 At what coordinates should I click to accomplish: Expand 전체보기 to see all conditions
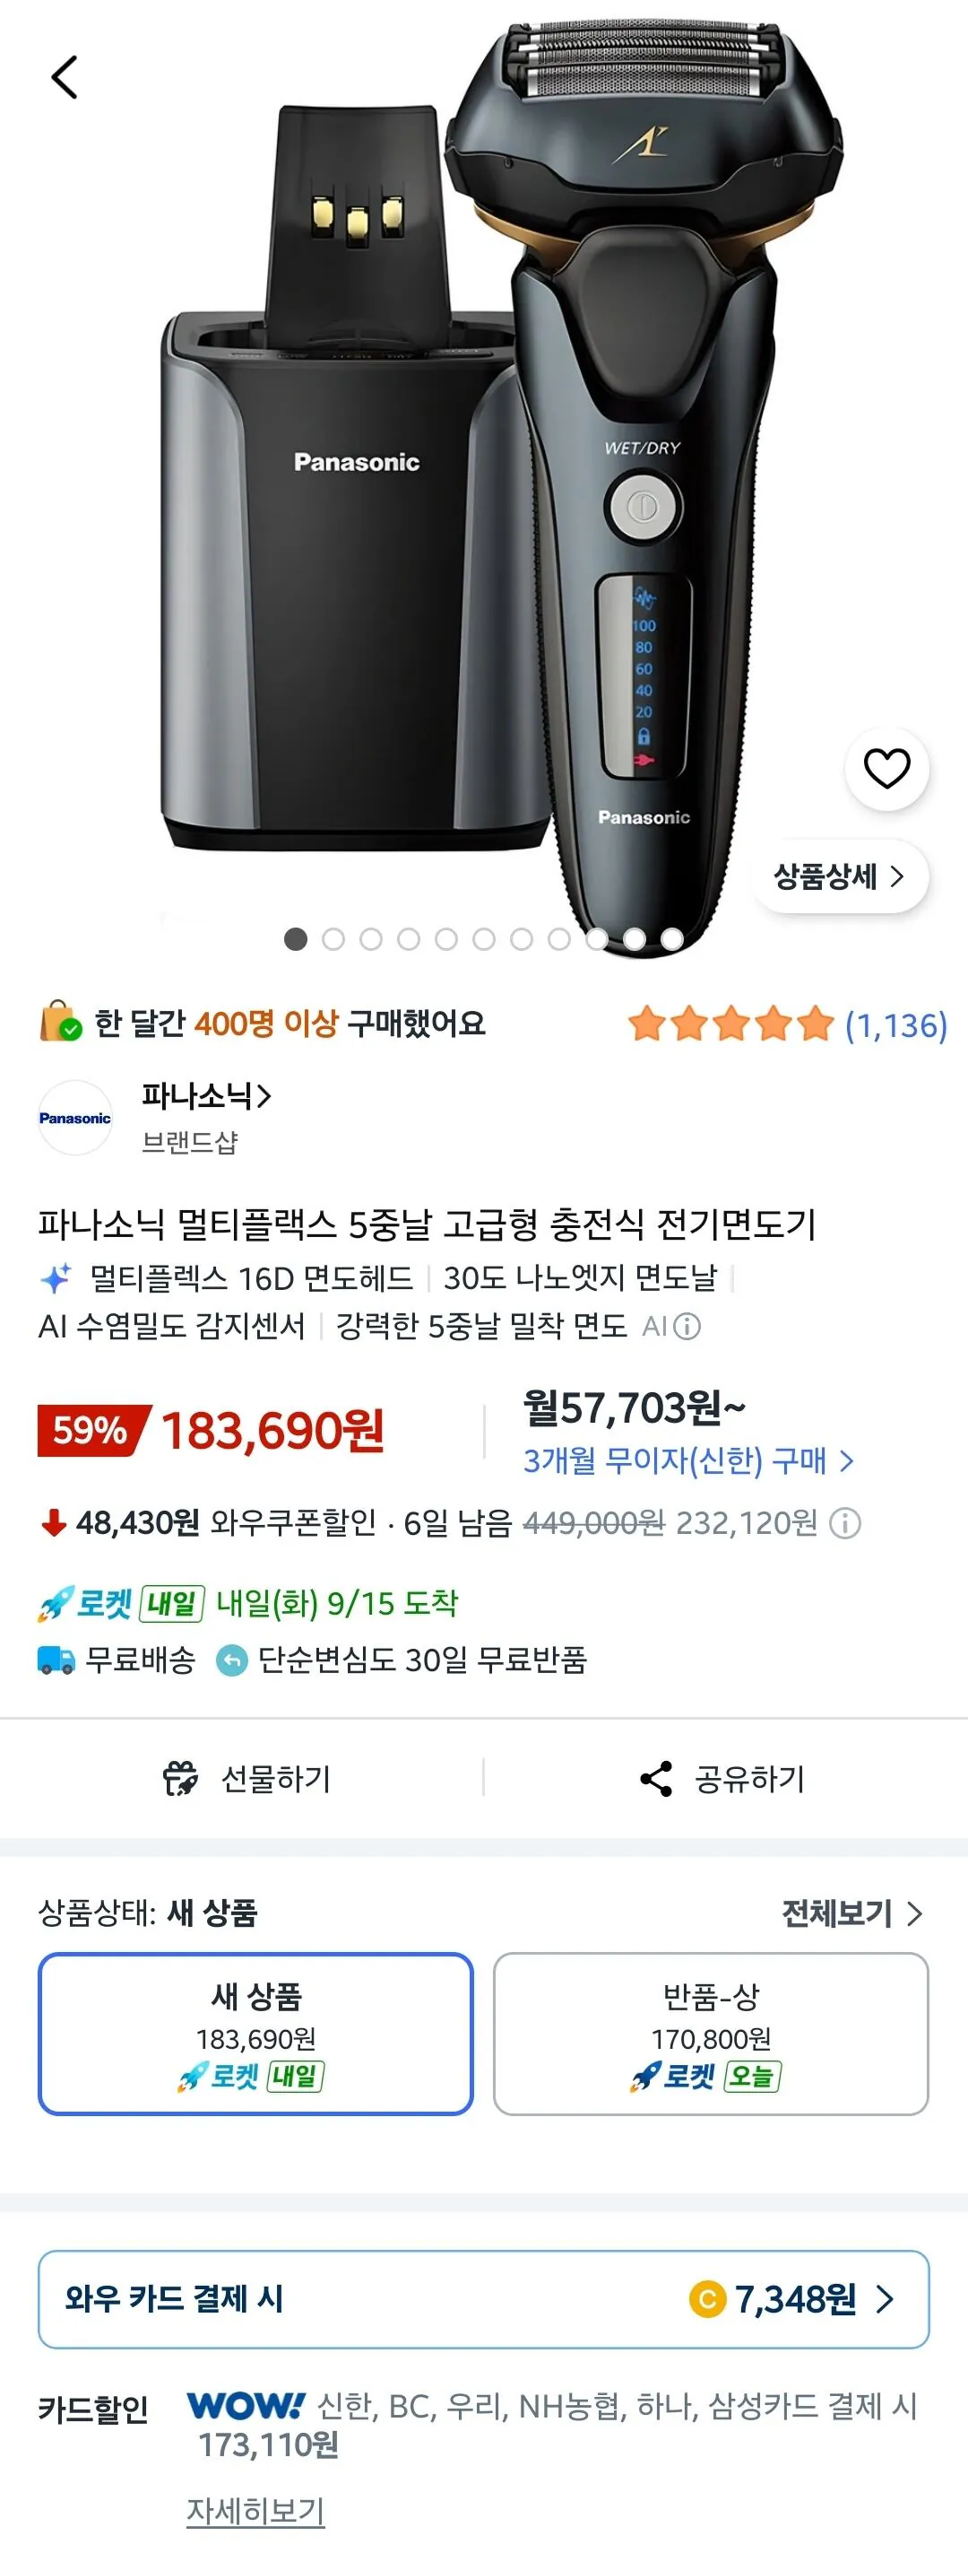[x=852, y=1913]
